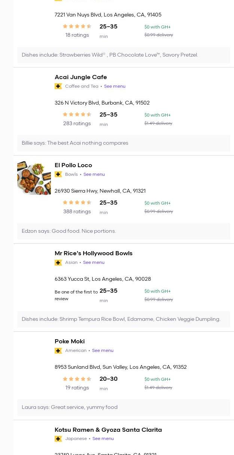Open Mr Rice's Hollywood Bowls restaurant title
234x455 pixels.
(93, 253)
